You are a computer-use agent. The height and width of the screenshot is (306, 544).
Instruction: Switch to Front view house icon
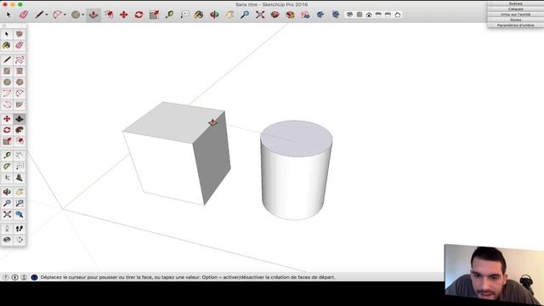(x=369, y=14)
